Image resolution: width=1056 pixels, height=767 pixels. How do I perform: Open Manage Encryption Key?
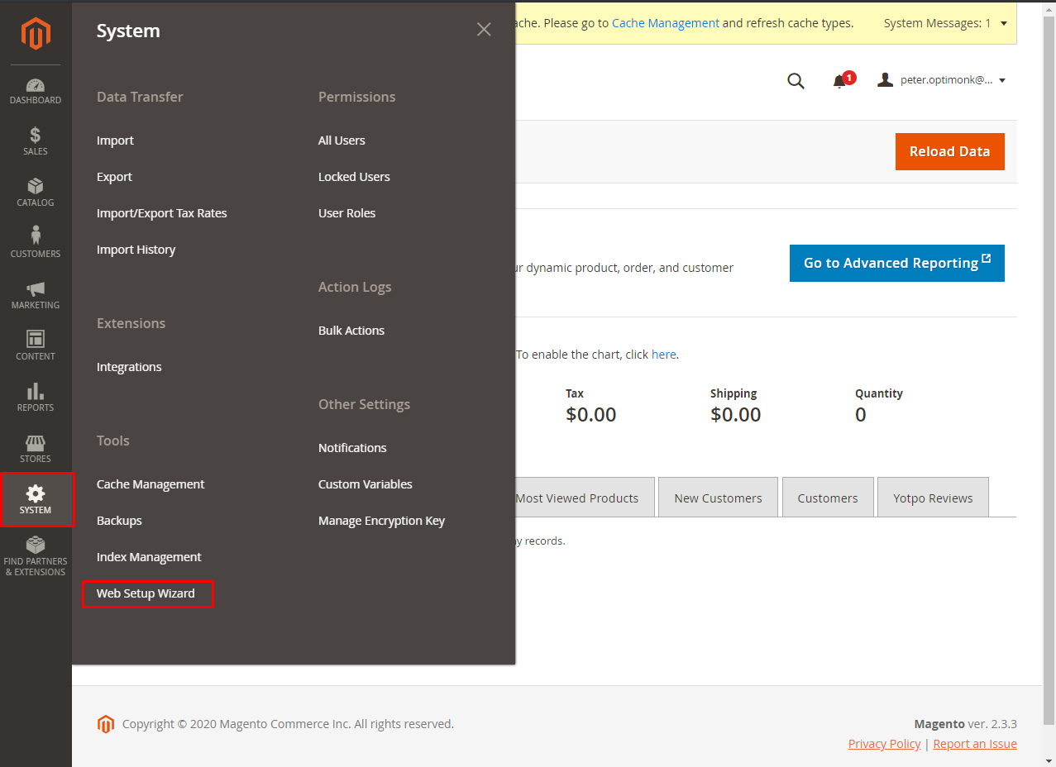tap(381, 521)
